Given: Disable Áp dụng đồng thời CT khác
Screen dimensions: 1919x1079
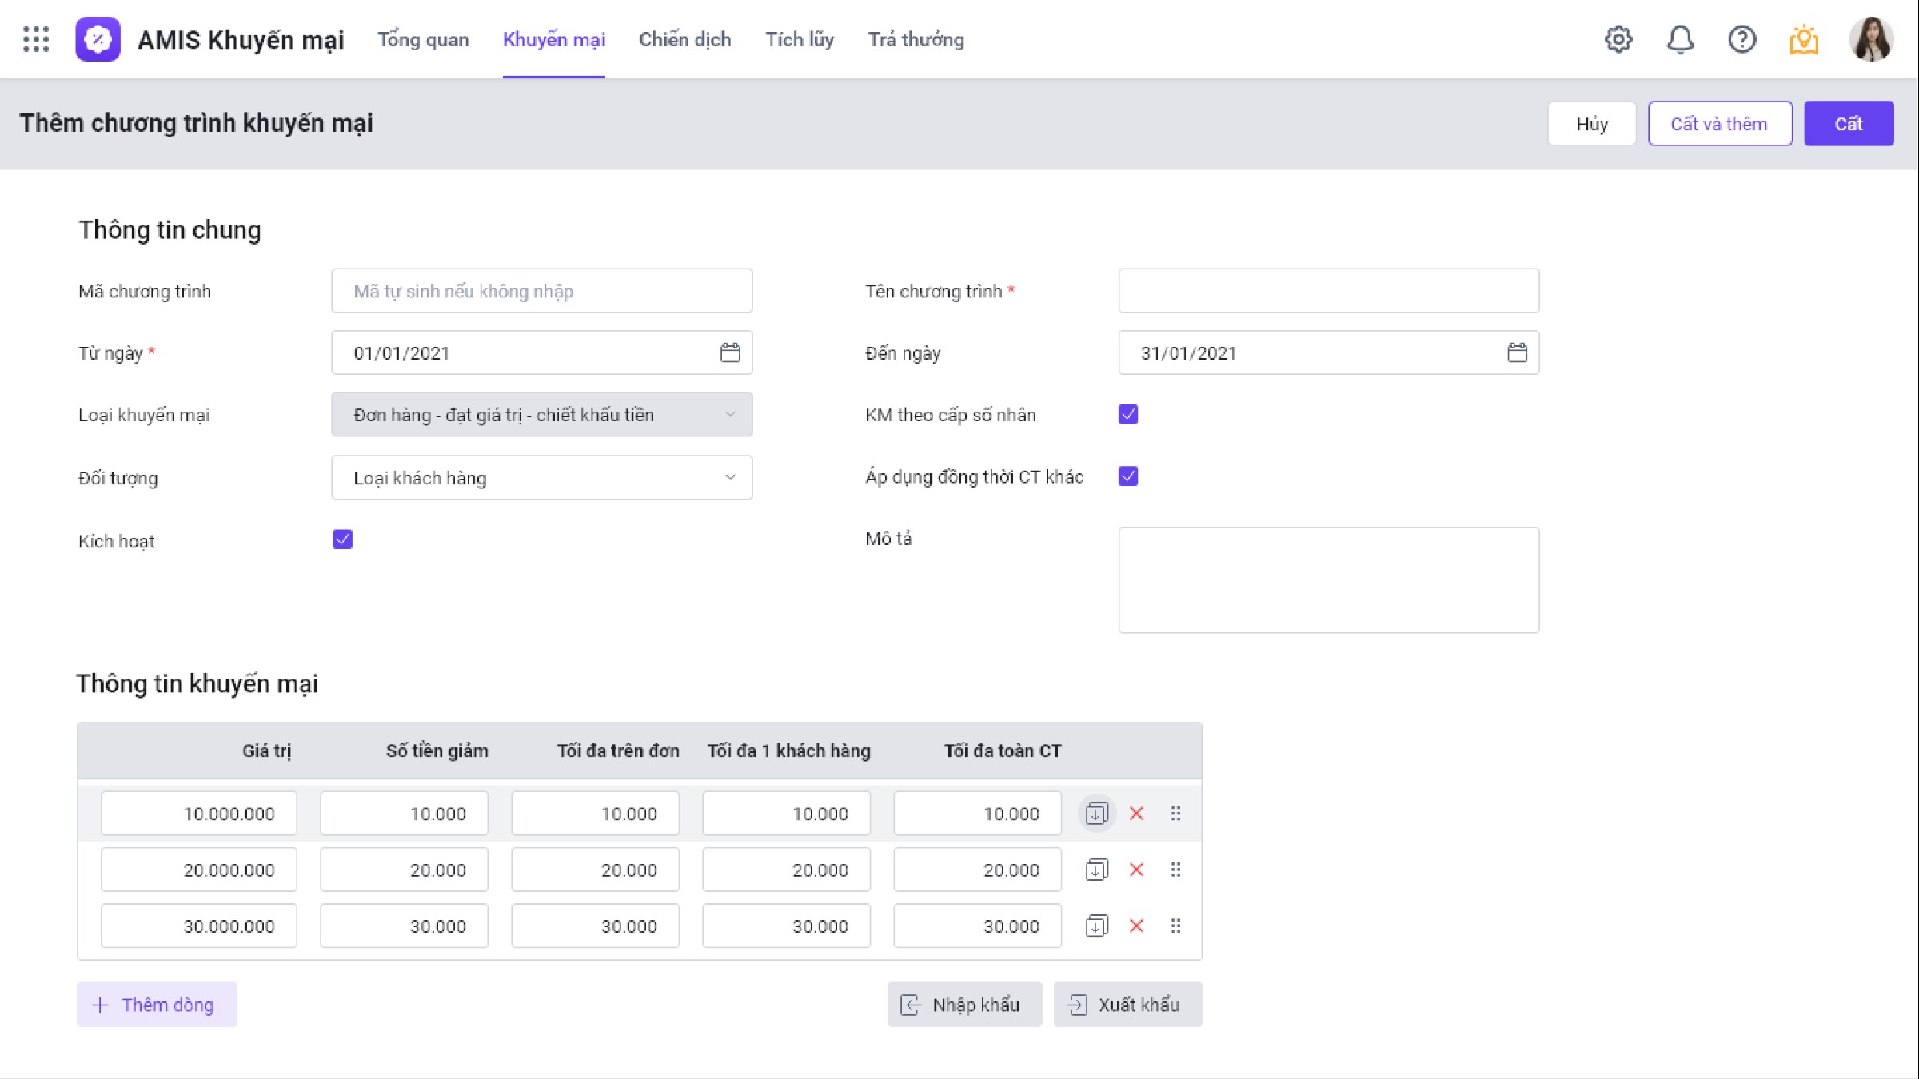Looking at the screenshot, I should (1127, 476).
